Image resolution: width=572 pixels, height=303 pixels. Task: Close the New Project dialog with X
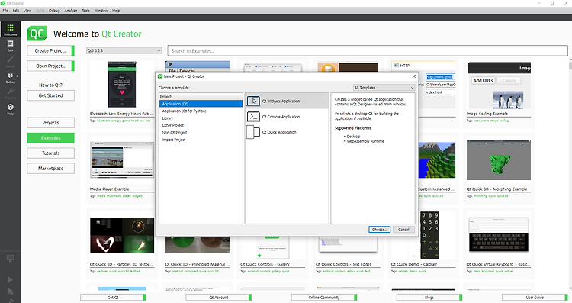coord(413,76)
